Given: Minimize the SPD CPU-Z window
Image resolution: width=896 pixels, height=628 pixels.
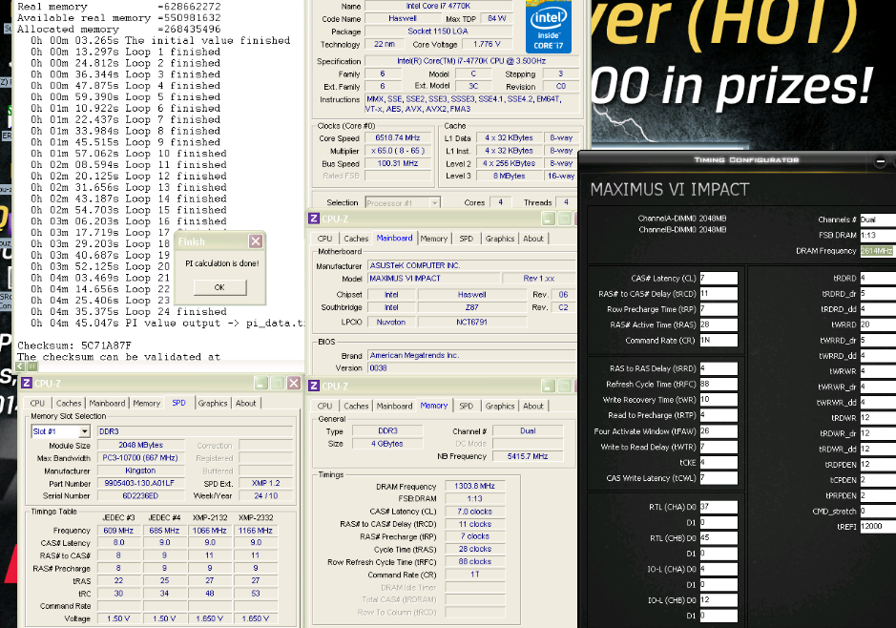Looking at the screenshot, I should coord(261,383).
